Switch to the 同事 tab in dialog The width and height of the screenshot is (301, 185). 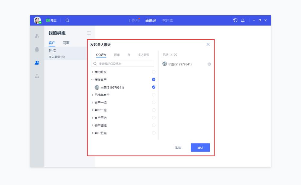tap(117, 55)
